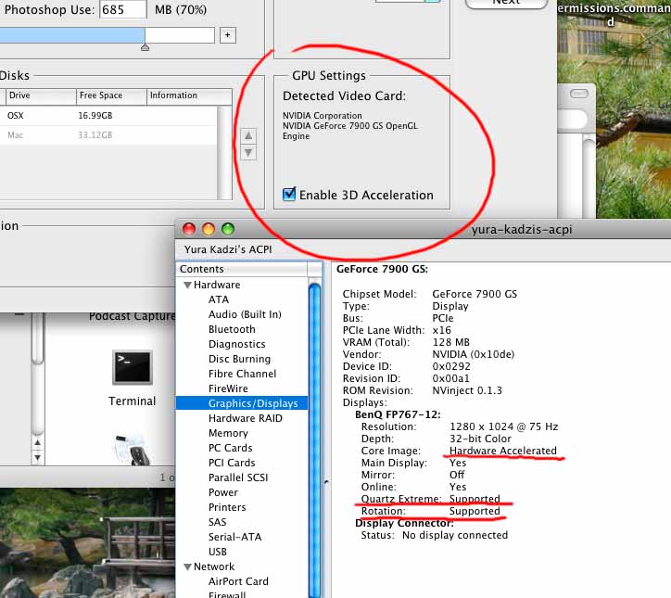Screen dimensions: 671x598
Task: Click the Finder toolbar pill button
Action: [x=579, y=94]
